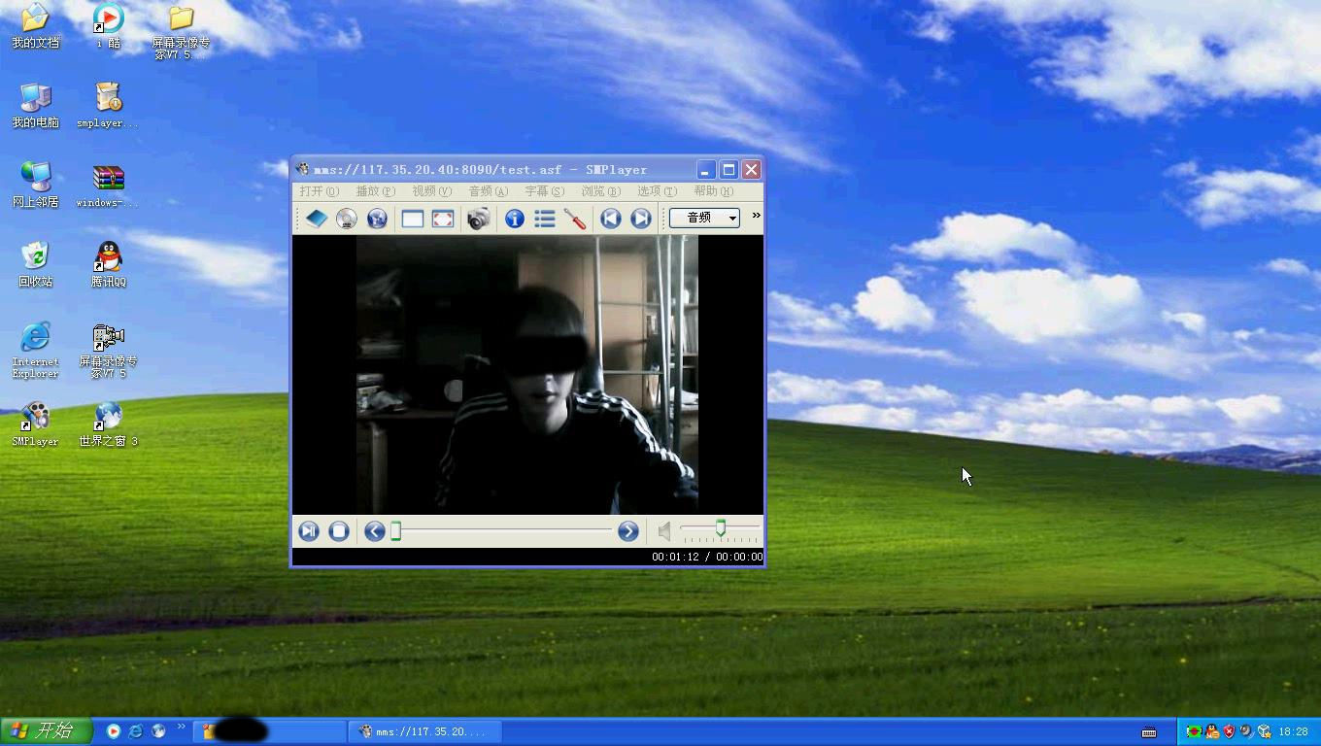1321x746 pixels.
Task: Open the 视频(V) menu
Action: tap(431, 191)
